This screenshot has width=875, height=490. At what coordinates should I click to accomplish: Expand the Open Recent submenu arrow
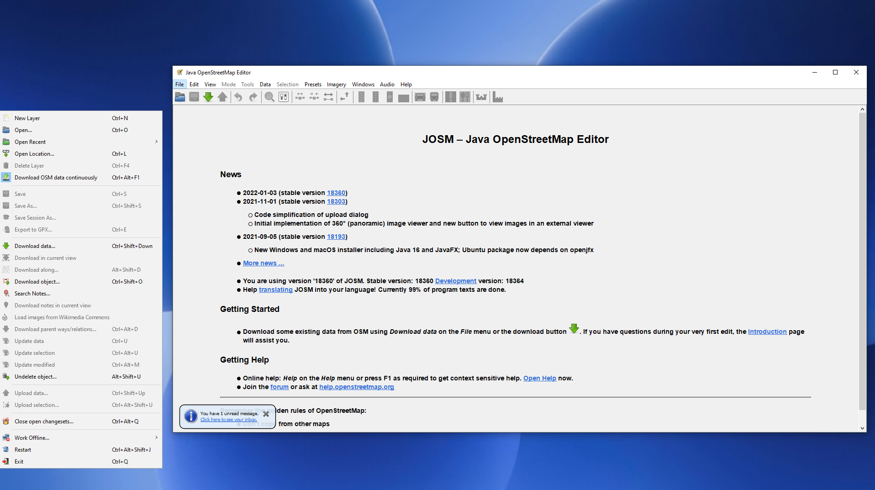click(x=156, y=142)
